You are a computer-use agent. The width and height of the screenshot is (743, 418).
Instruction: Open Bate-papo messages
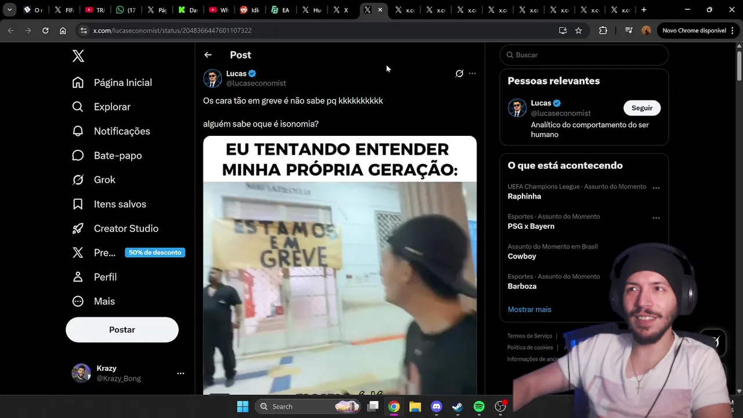point(107,156)
